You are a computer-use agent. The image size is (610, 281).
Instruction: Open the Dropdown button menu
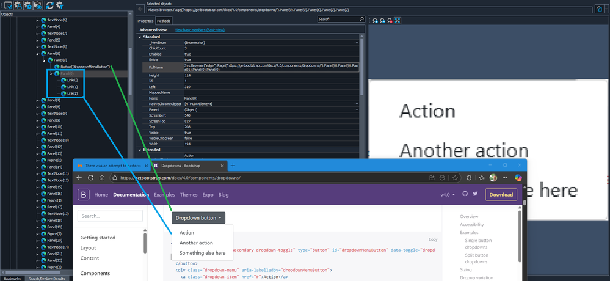[200, 217]
